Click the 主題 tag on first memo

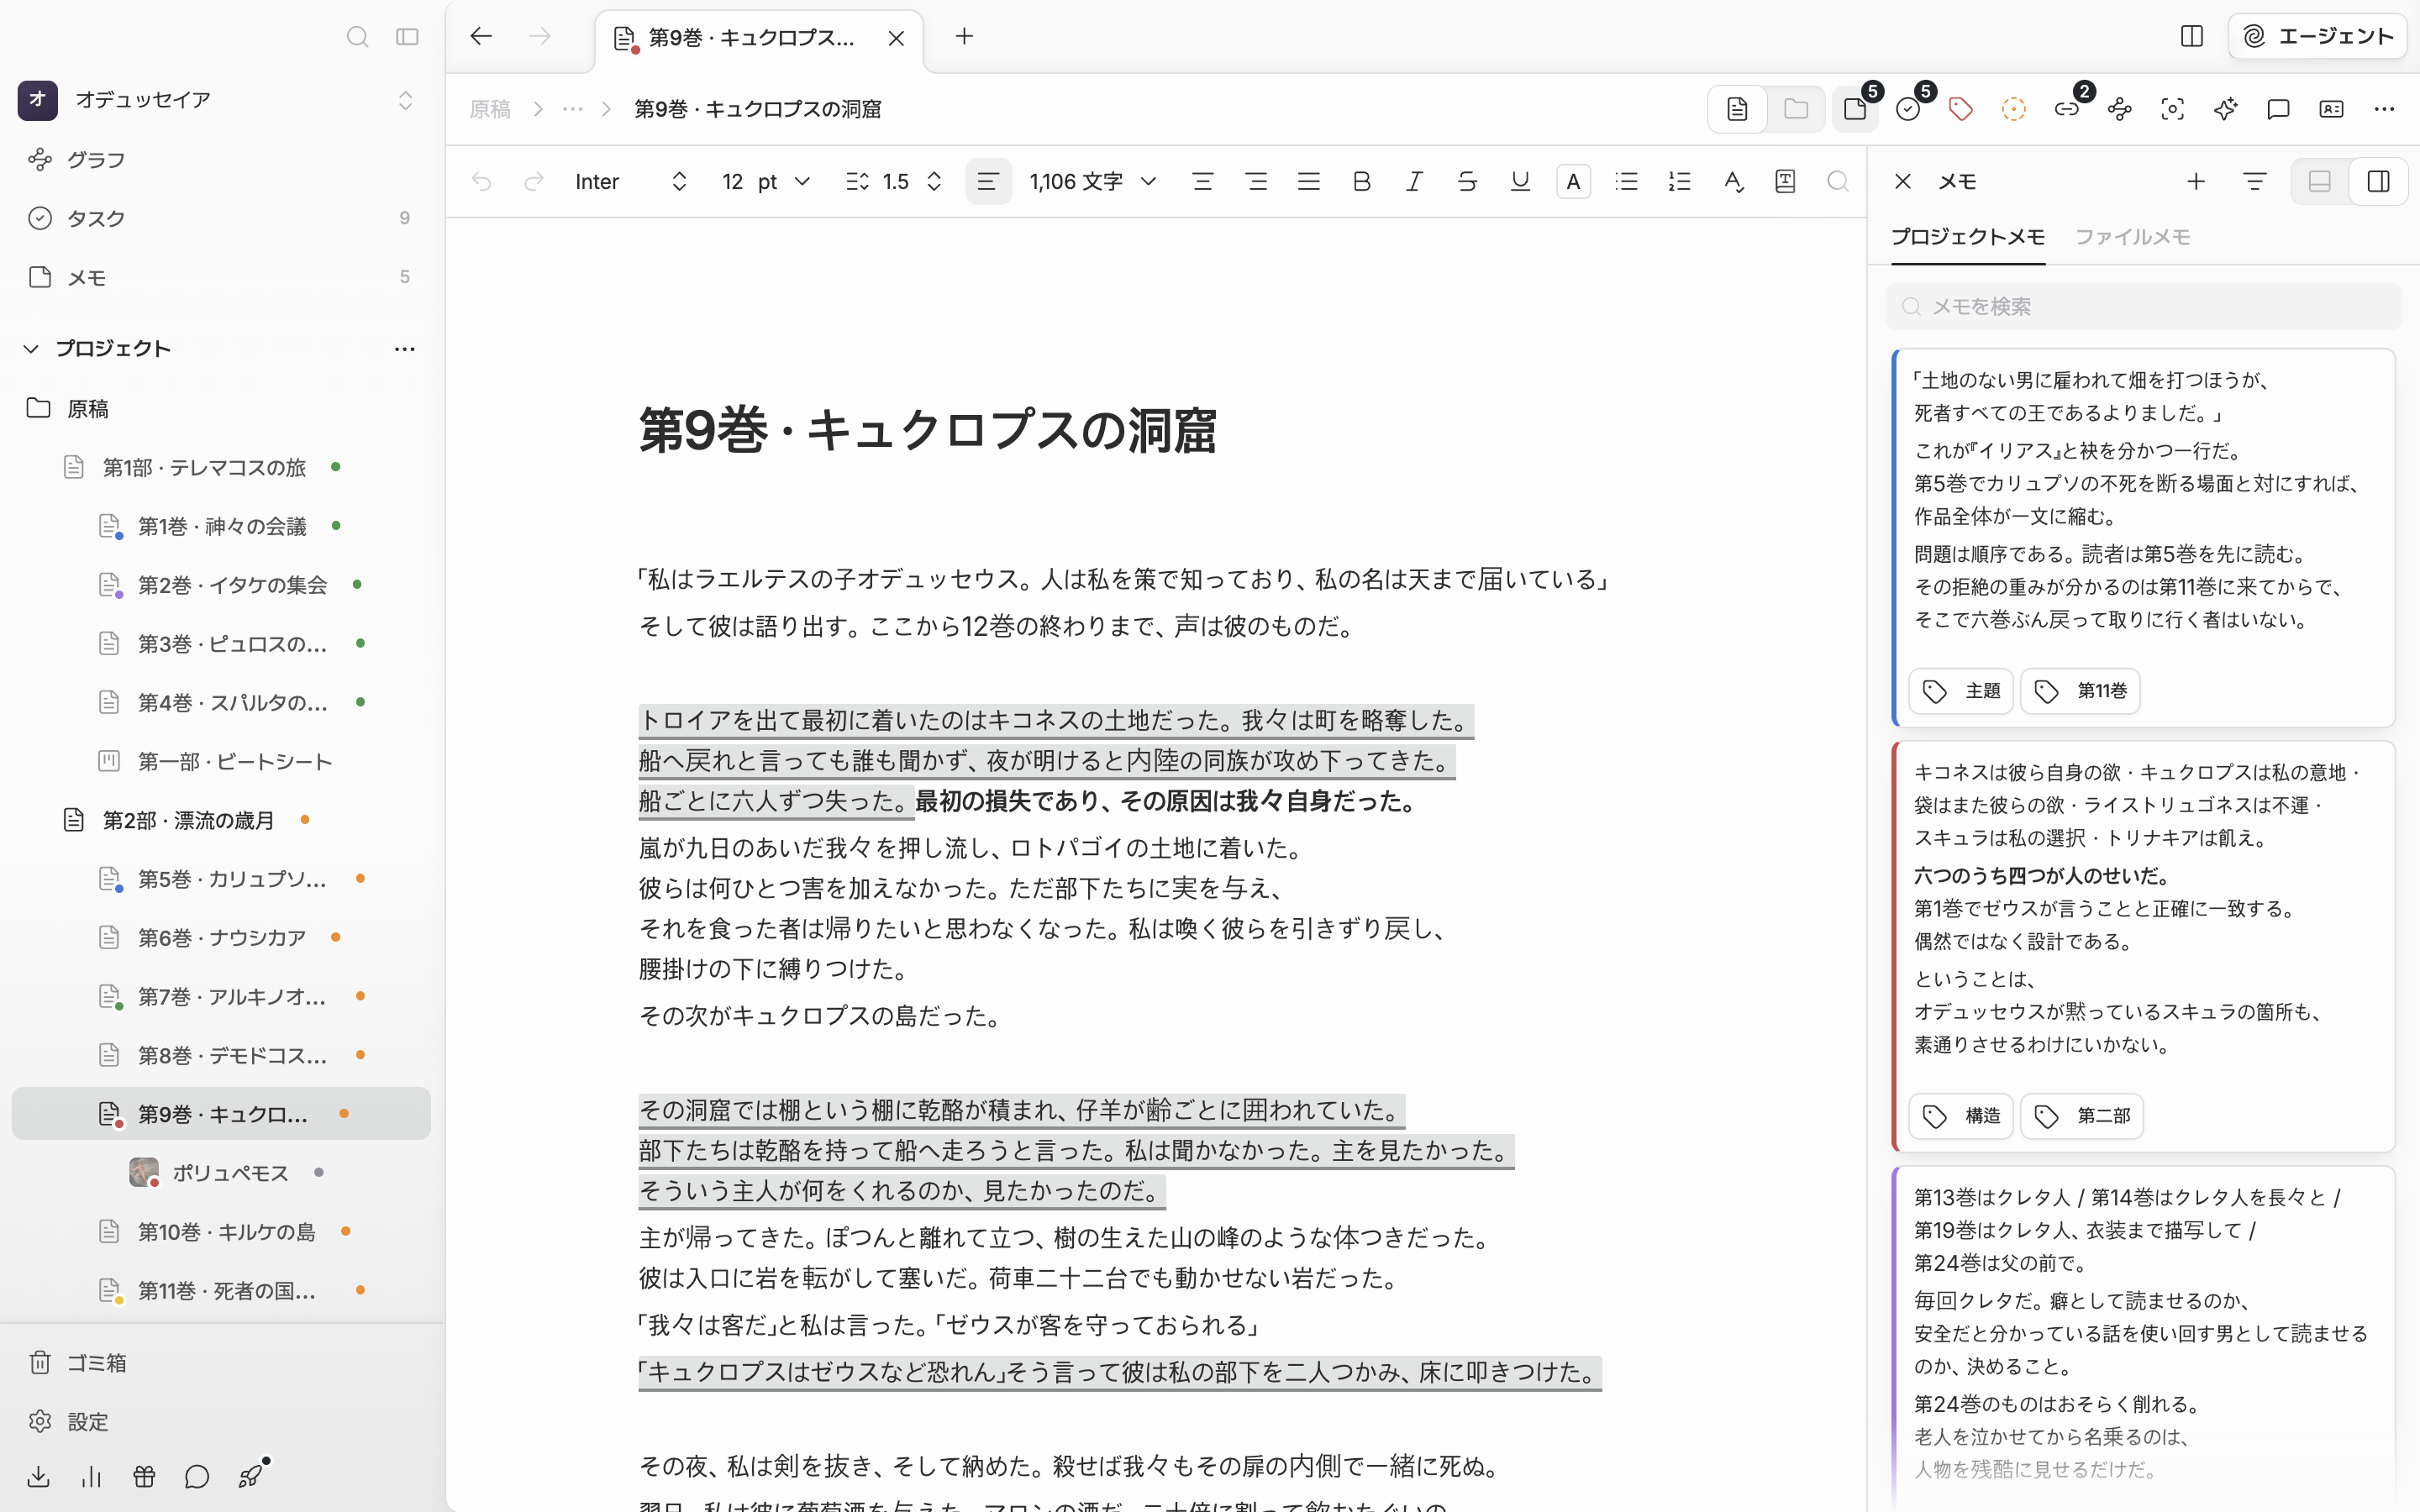click(1960, 691)
